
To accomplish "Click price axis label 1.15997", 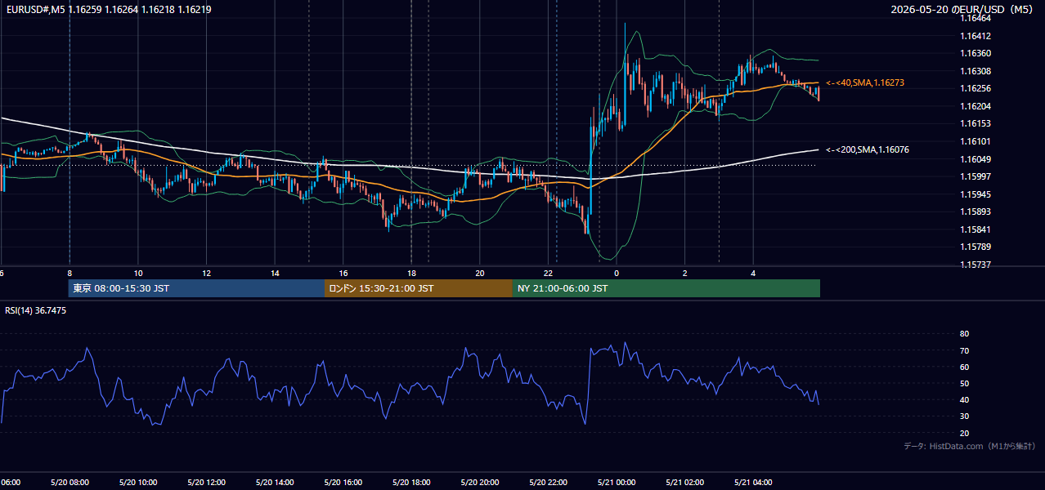I will coord(975,176).
